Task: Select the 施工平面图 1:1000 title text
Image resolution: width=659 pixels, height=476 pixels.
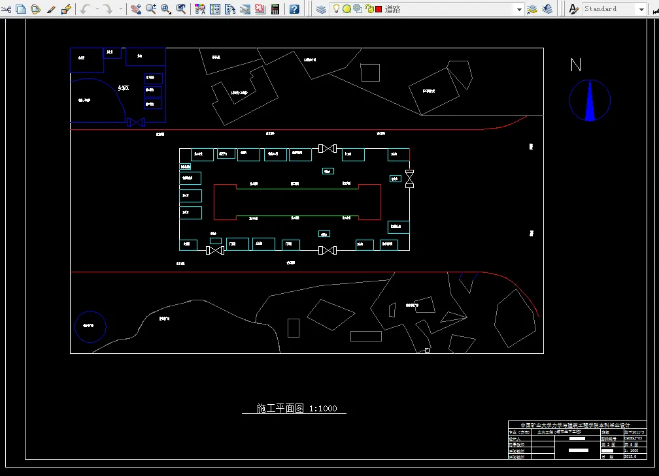Action: pyautogui.click(x=297, y=408)
